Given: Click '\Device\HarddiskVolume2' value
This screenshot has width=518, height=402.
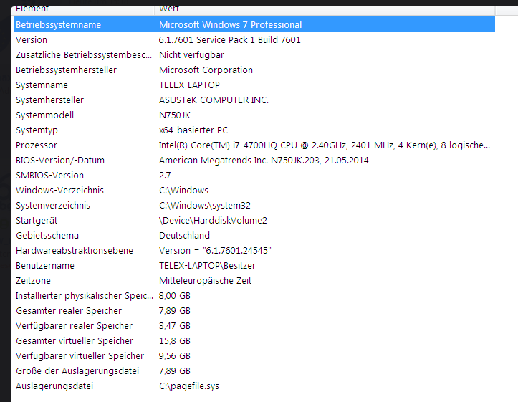Looking at the screenshot, I should pyautogui.click(x=213, y=220).
